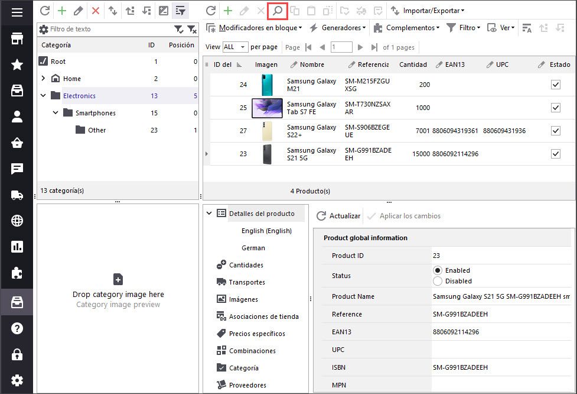
Task: Edit the selected category with pencil
Action: pyautogui.click(x=79, y=11)
